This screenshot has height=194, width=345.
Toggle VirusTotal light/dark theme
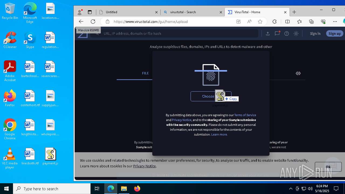(296, 33)
